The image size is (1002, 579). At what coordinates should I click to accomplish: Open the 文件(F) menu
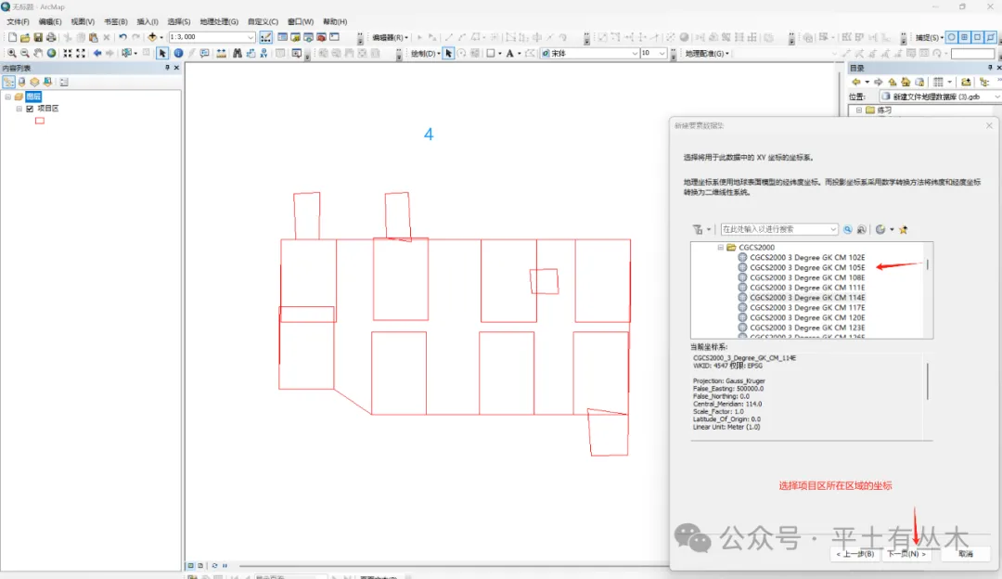pos(18,21)
